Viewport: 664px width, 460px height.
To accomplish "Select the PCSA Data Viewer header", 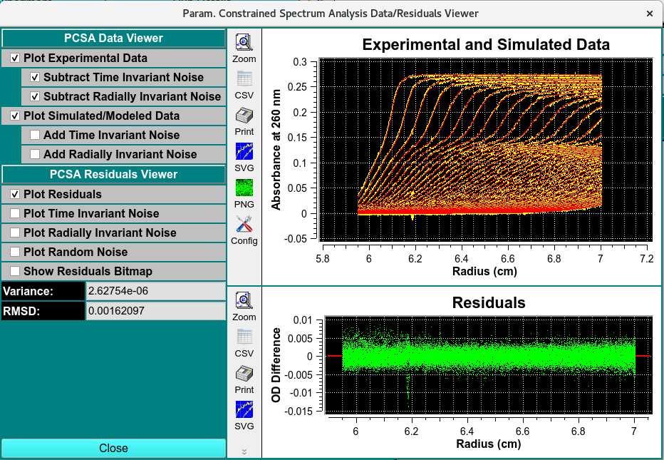I will [113, 38].
